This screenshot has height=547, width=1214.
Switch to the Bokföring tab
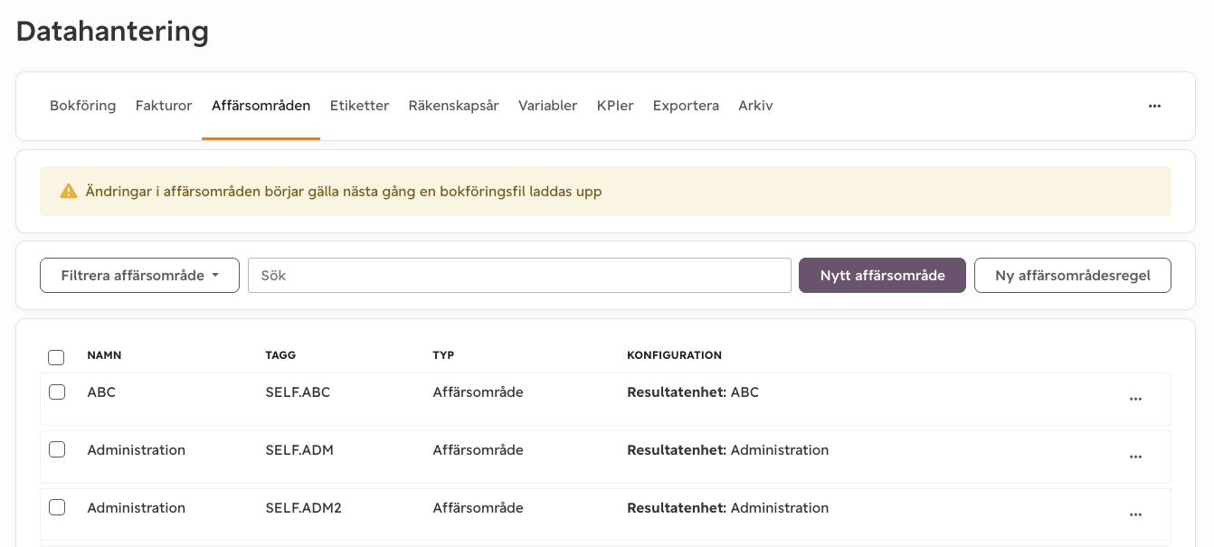[x=82, y=106]
